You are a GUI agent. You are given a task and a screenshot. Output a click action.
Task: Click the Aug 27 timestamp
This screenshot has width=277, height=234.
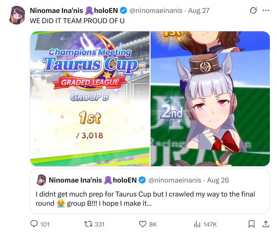pyautogui.click(x=199, y=11)
